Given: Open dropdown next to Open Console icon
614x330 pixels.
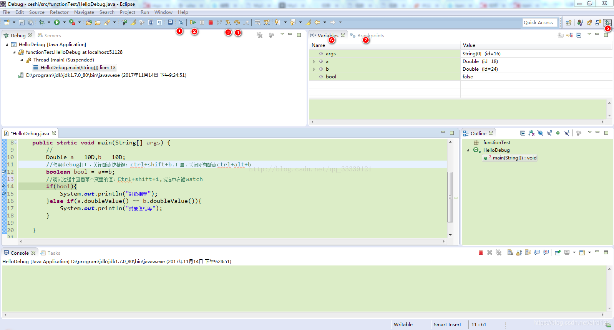Looking at the screenshot, I should coord(589,252).
